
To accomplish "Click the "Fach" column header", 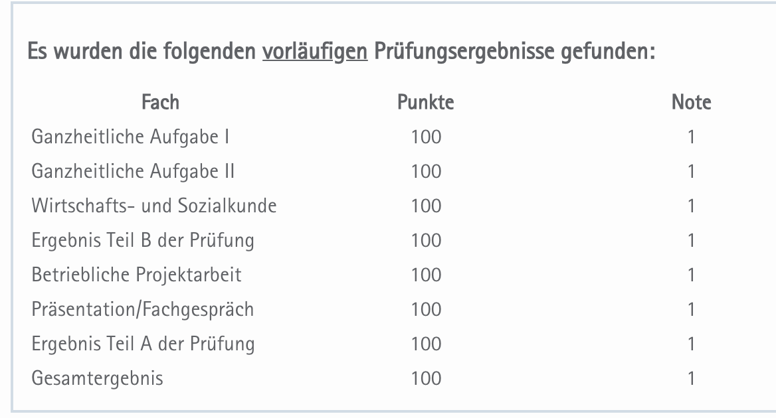I will [160, 103].
